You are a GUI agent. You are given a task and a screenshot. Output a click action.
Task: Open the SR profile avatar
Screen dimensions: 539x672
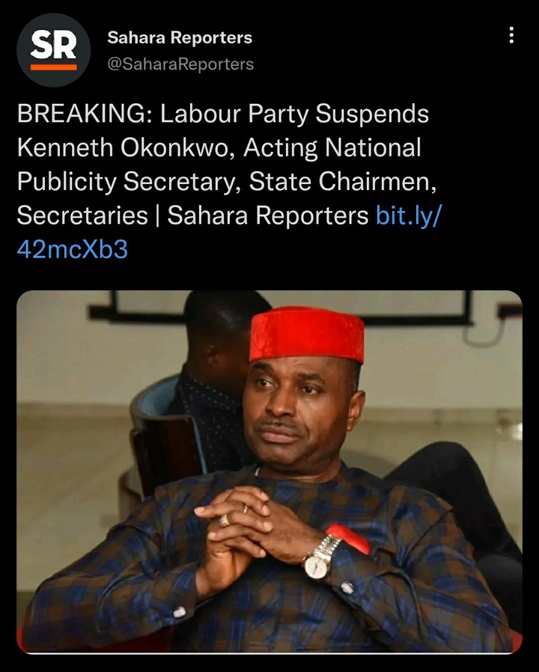(54, 50)
